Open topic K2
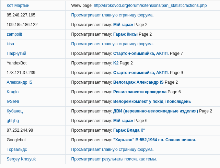The image size is (220, 168). pos(116,63)
